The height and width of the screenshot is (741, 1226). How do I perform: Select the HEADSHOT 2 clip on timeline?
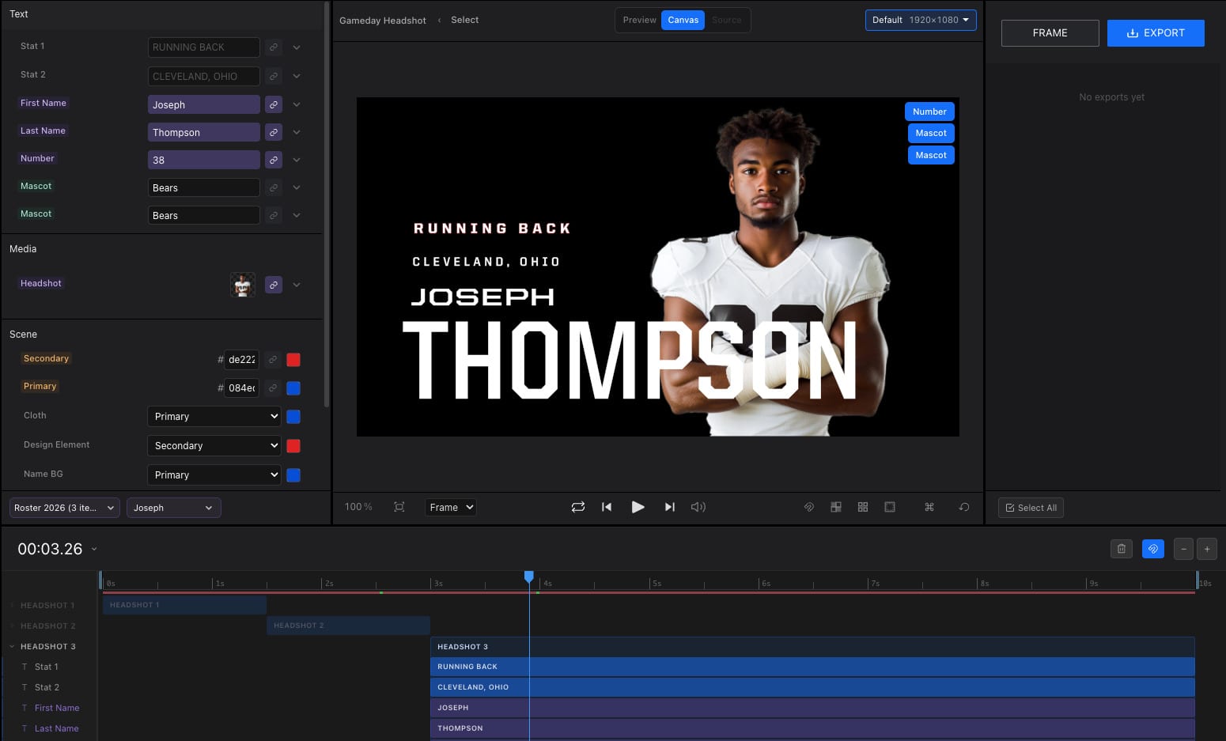click(348, 626)
